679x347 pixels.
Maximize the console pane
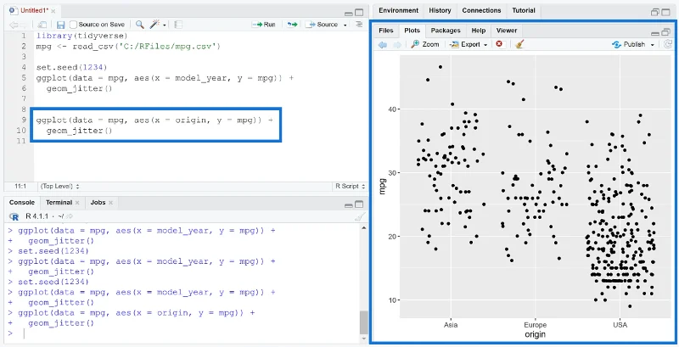coord(359,204)
